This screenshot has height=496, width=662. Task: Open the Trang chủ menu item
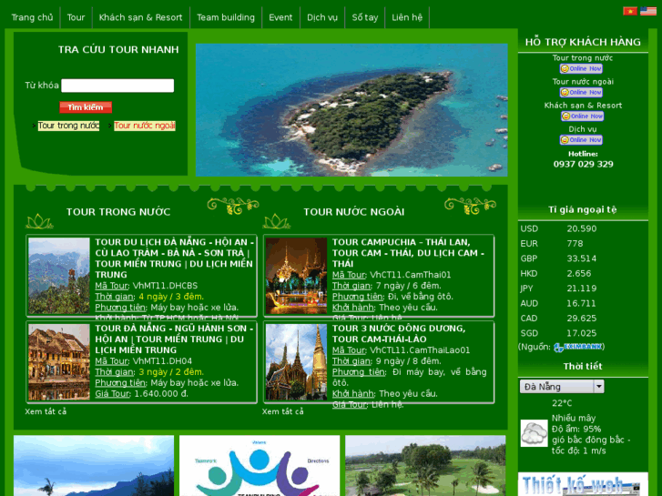click(32, 17)
